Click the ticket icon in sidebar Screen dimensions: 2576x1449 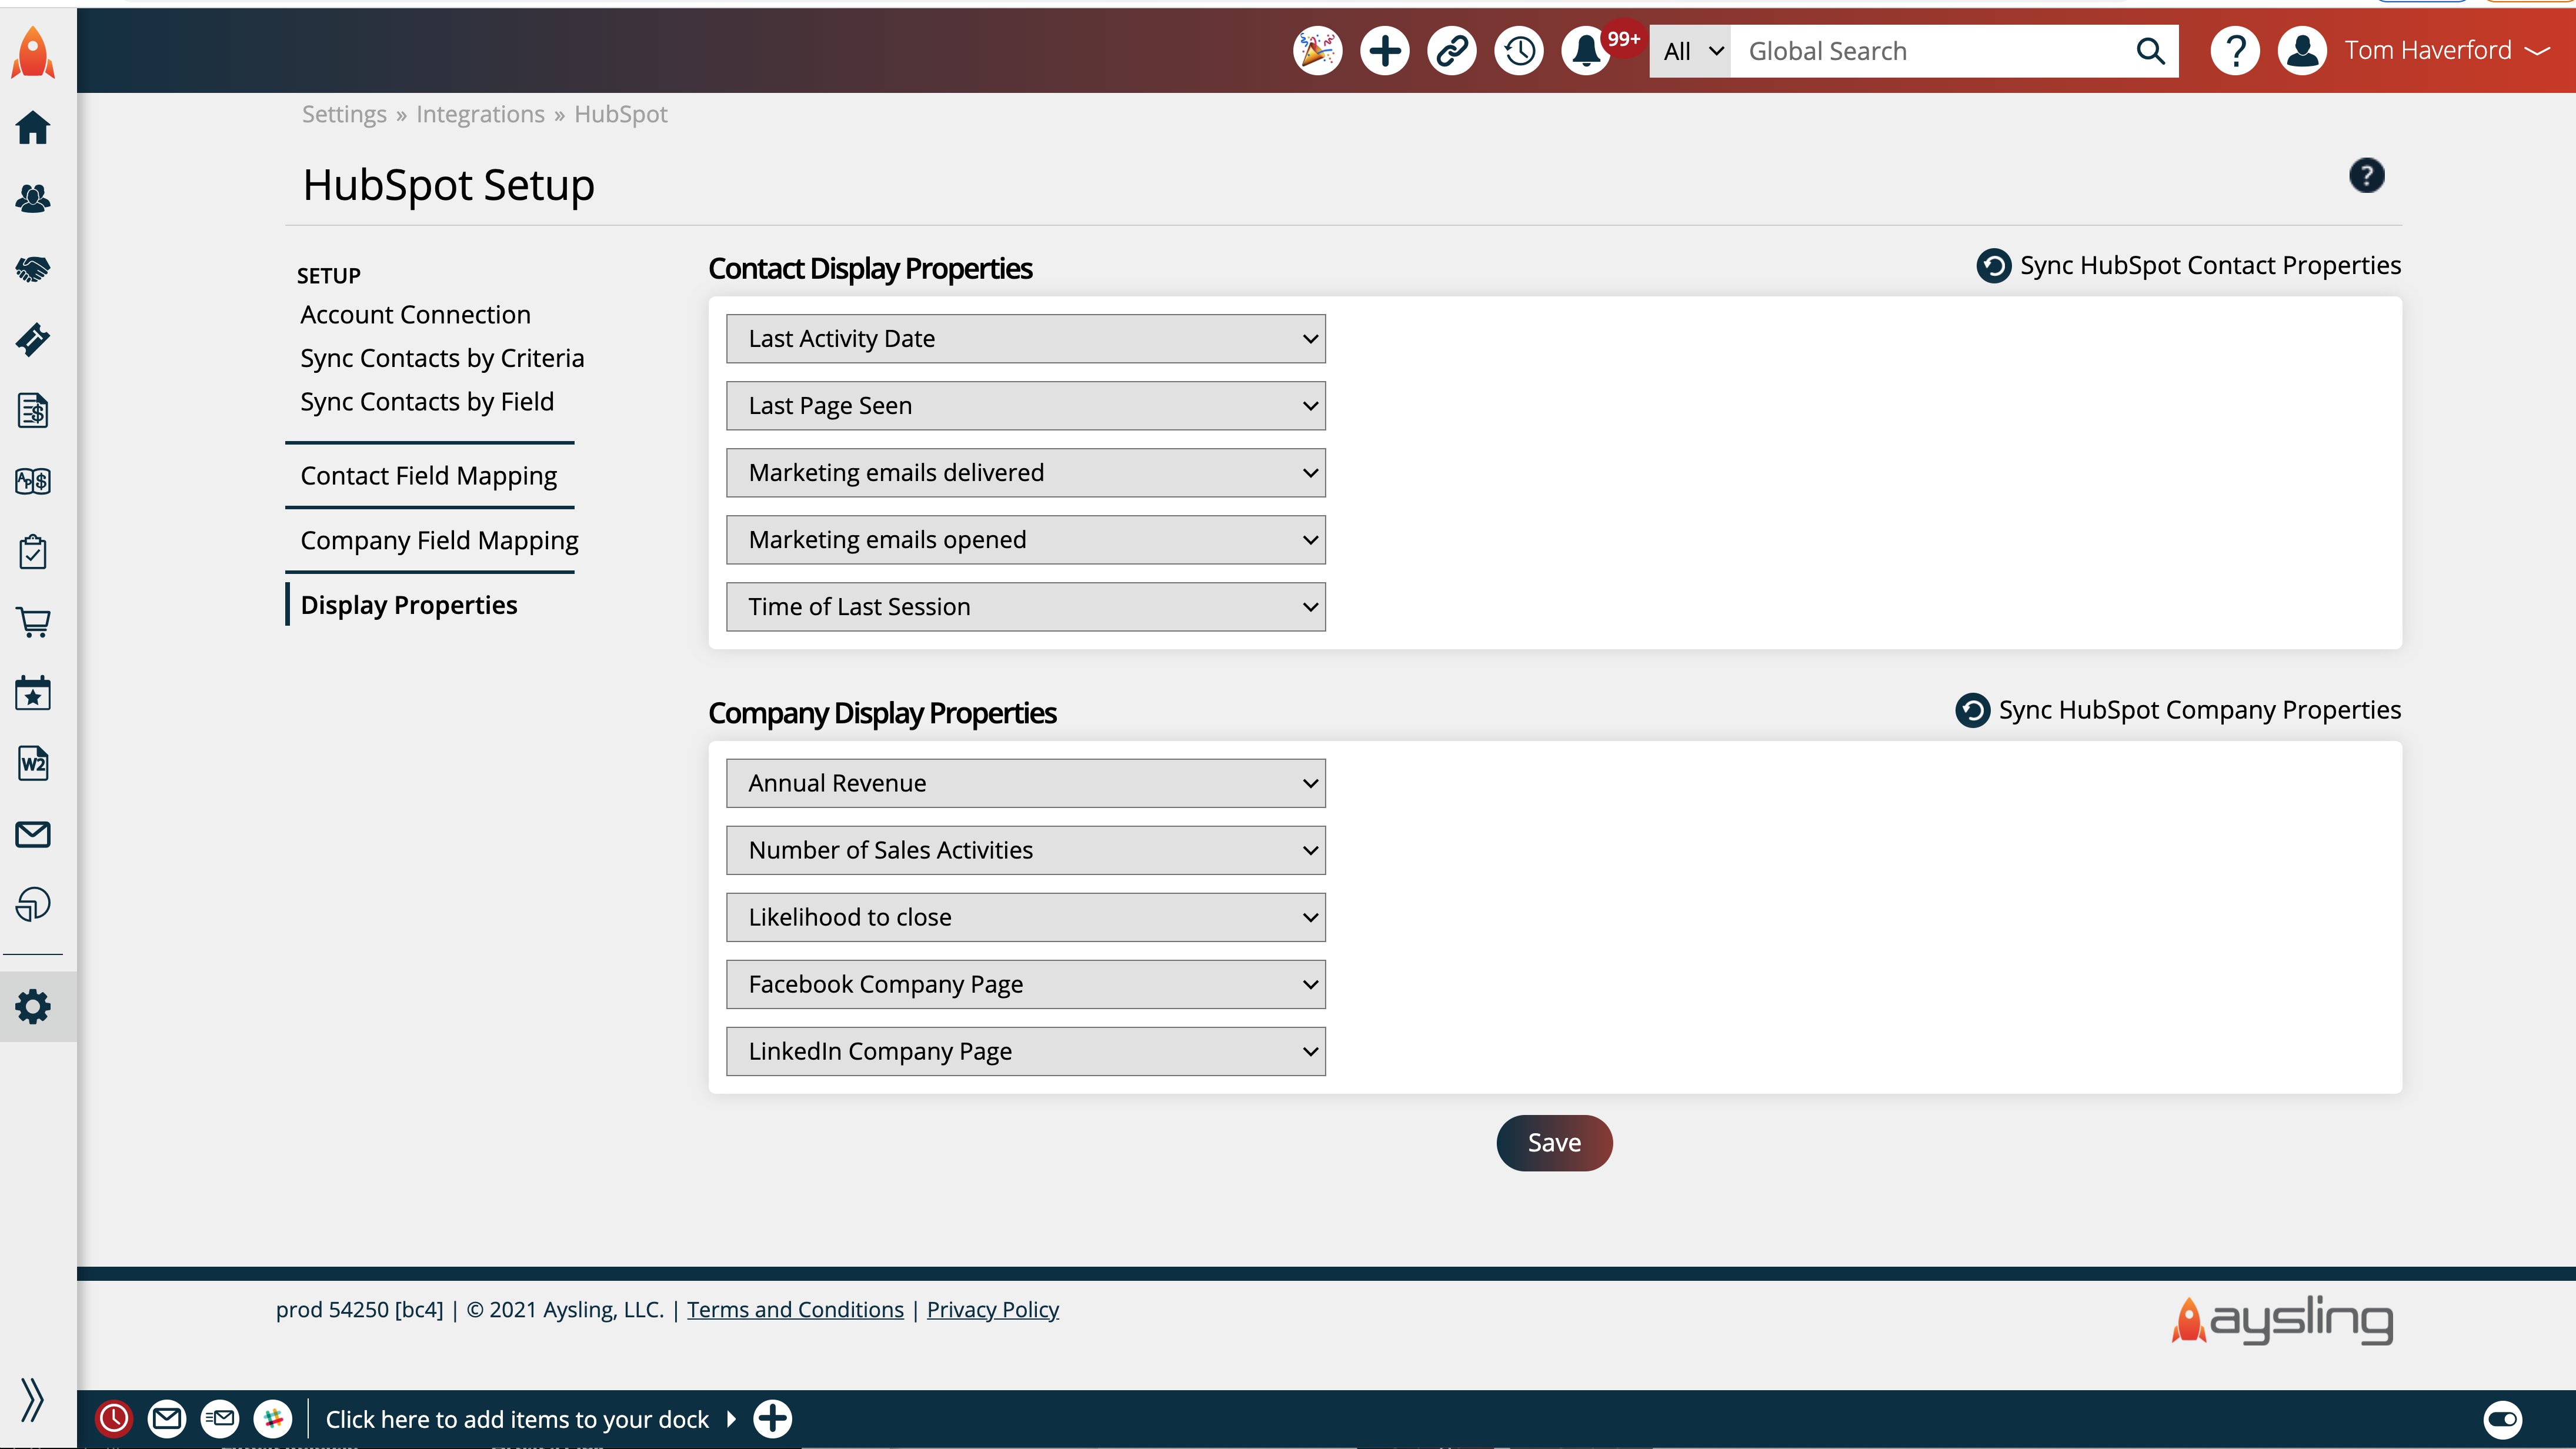(33, 340)
